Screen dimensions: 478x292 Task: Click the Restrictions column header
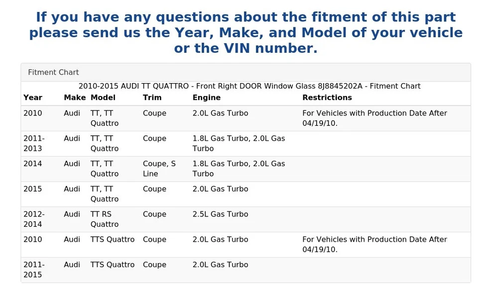click(327, 98)
